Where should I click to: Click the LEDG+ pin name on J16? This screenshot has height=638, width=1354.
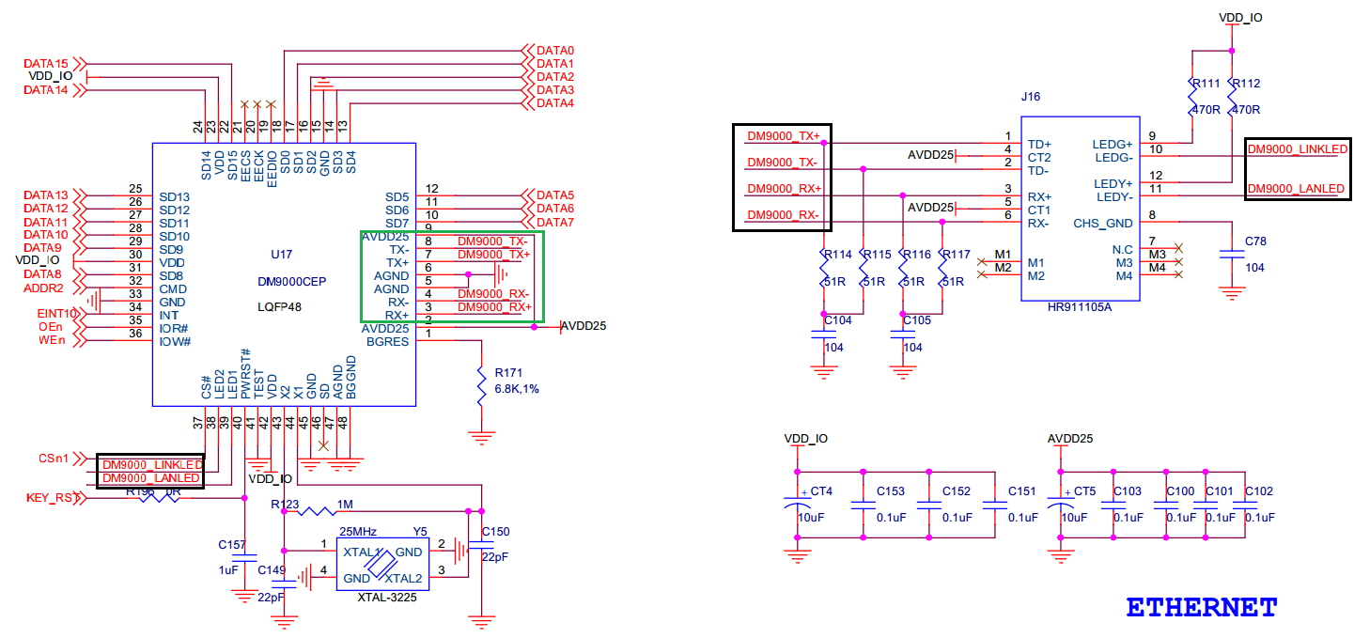click(x=1114, y=144)
